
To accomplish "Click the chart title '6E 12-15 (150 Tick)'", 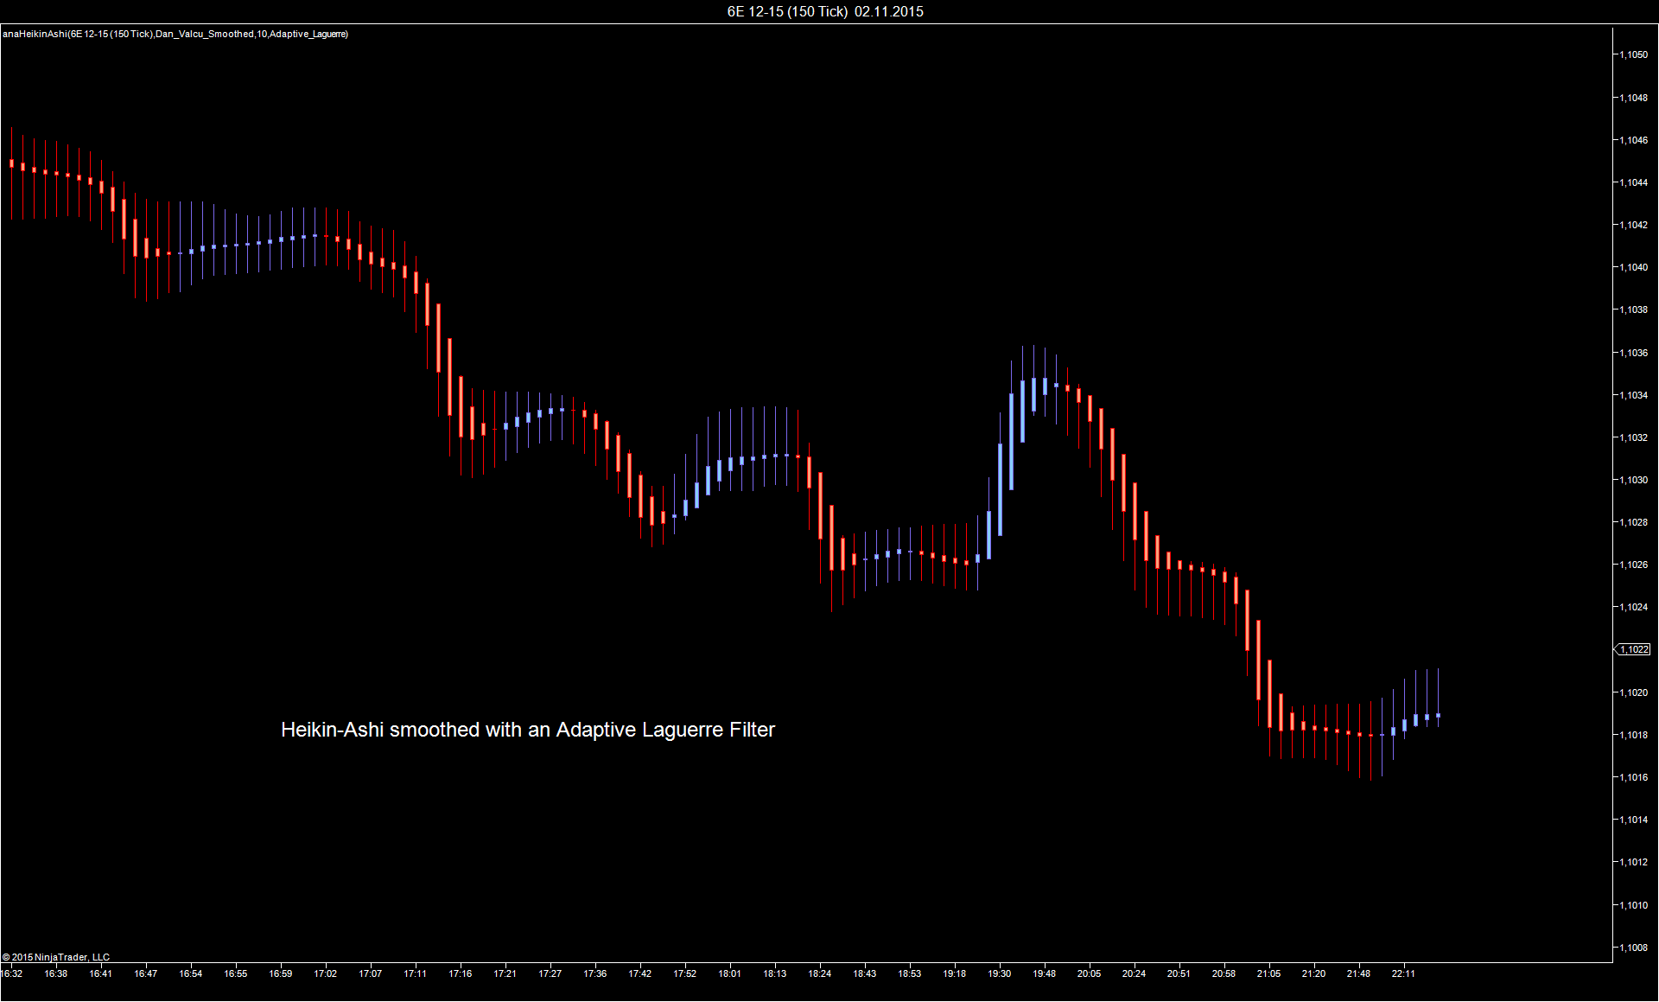I will (x=787, y=11).
